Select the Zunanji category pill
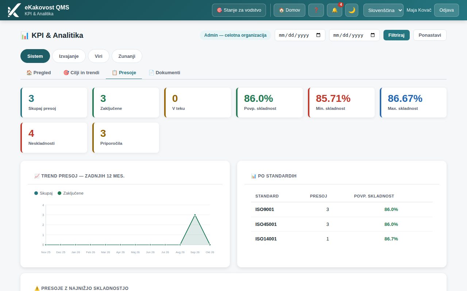This screenshot has height=291, width=467. click(127, 56)
